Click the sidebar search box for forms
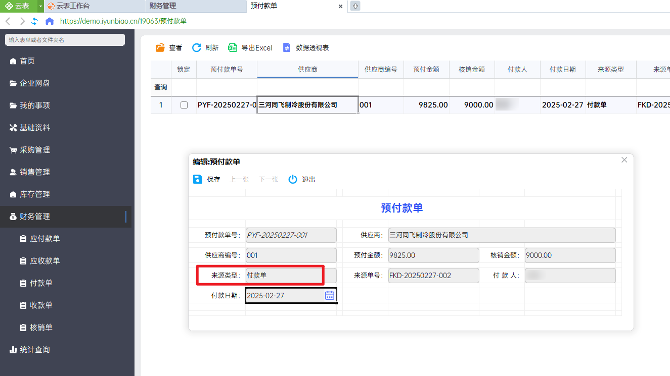Screen dimensions: 670x376 (65, 40)
